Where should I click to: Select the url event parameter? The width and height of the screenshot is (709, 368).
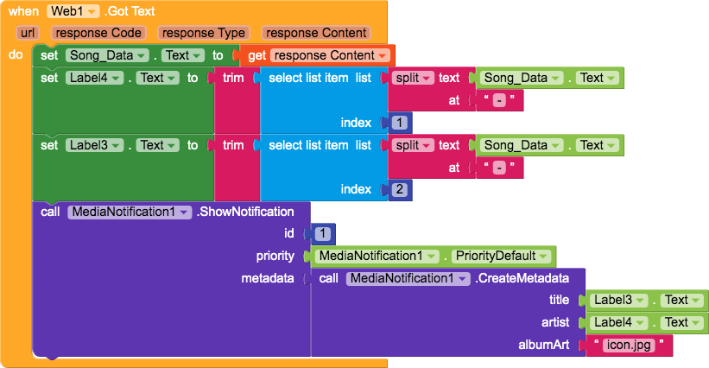pos(28,33)
